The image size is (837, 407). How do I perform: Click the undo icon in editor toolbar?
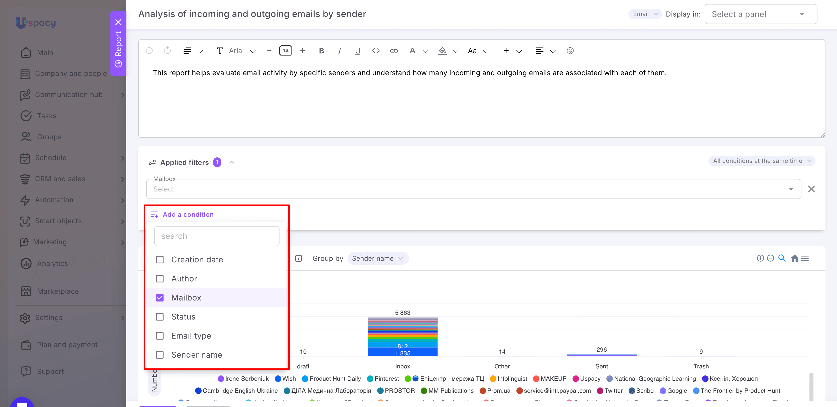(x=149, y=51)
